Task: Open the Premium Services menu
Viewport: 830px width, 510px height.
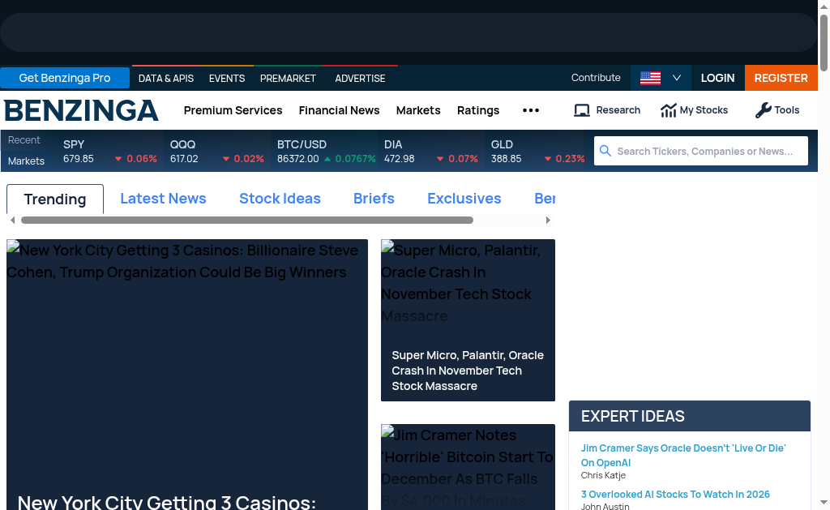Action: (x=233, y=110)
